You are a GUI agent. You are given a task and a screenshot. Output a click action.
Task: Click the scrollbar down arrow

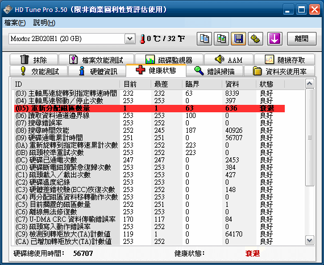(x=310, y=240)
